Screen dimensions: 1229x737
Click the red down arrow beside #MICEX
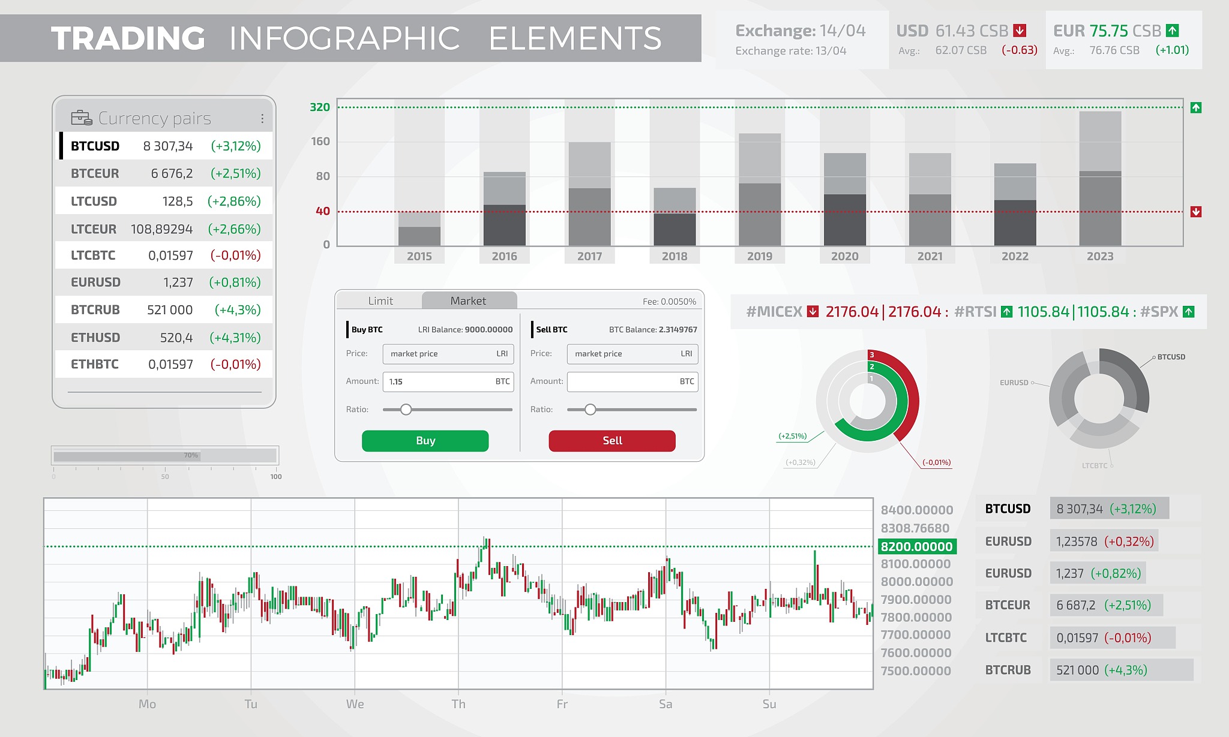tap(813, 311)
